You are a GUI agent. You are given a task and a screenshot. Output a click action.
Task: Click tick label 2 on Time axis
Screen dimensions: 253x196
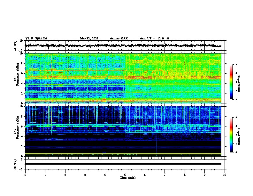tap(65, 175)
